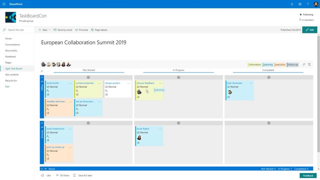Viewport: 320px width, 180px height.
Task: Click the Search this site field
Action: pyautogui.click(x=17, y=30)
